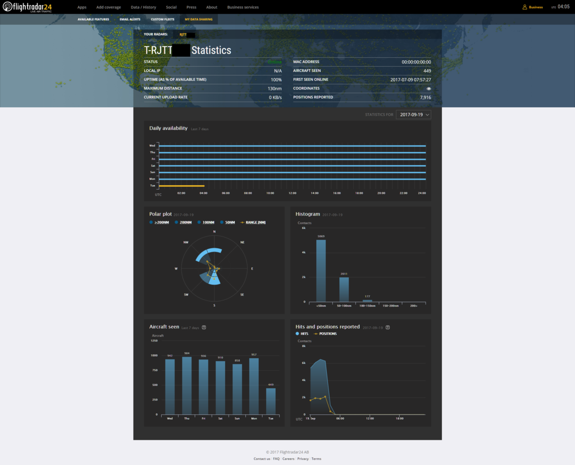Click the yellow Tuesday availability bar
This screenshot has height=465, width=575.
coord(182,186)
